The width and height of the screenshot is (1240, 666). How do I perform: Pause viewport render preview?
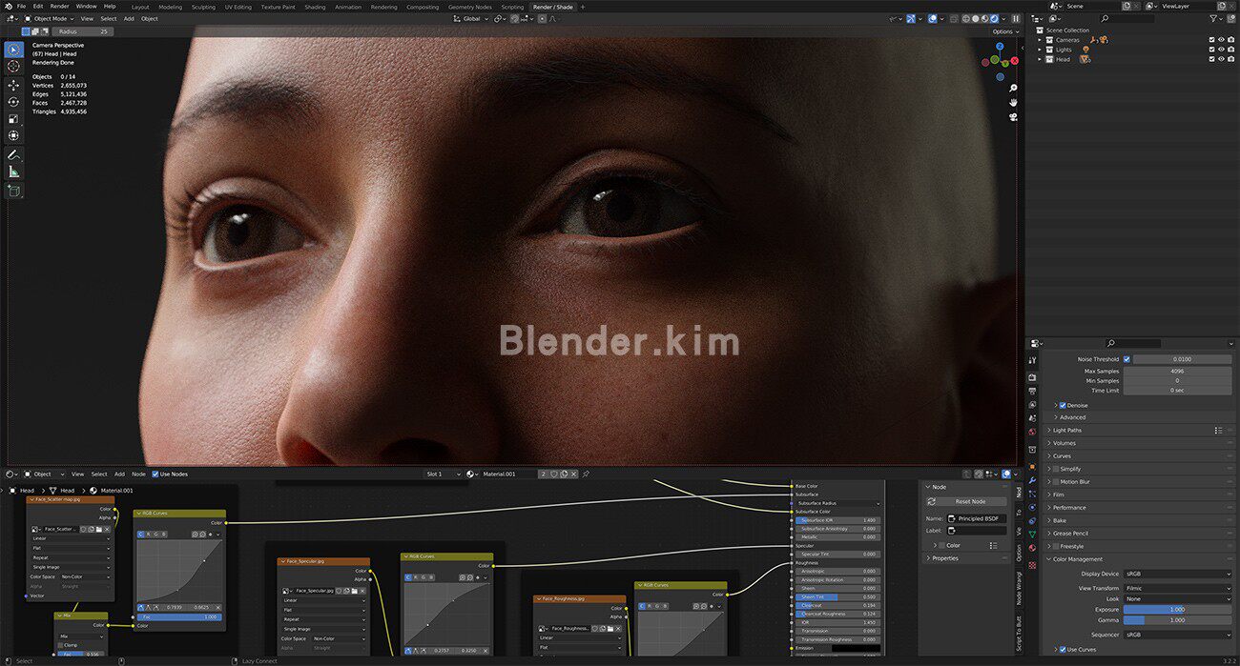(x=1015, y=18)
